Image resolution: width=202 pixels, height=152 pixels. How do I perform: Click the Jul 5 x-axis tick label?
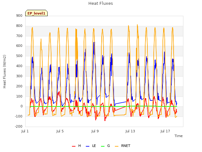pyautogui.click(x=60, y=131)
